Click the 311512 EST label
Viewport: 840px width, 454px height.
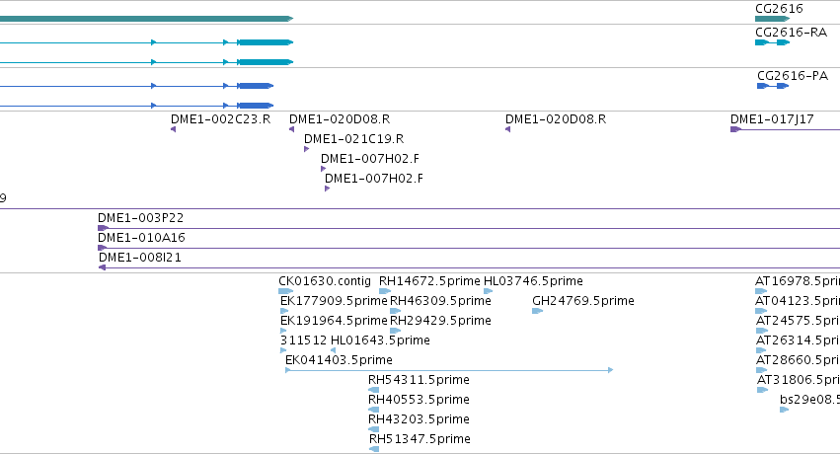click(303, 340)
